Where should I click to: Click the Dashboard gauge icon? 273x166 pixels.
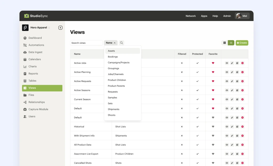[25, 38]
